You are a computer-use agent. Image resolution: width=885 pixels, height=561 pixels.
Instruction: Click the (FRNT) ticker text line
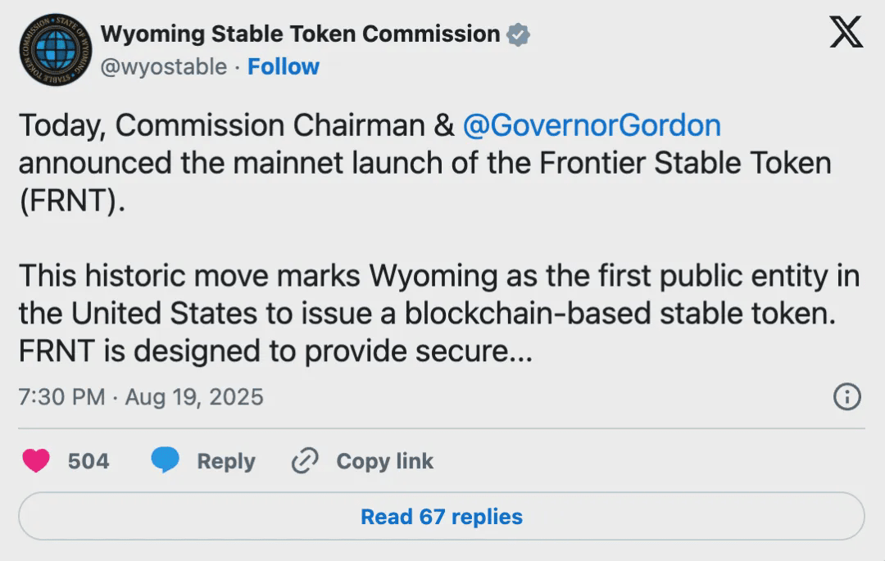tap(72, 201)
